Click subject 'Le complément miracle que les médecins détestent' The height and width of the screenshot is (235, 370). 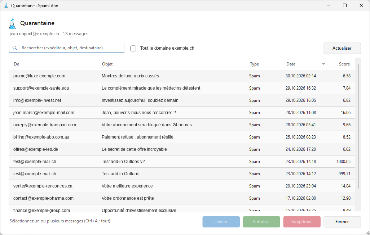pos(151,88)
